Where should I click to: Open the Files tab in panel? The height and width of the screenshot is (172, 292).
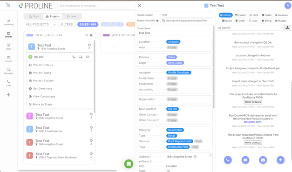pos(254,15)
